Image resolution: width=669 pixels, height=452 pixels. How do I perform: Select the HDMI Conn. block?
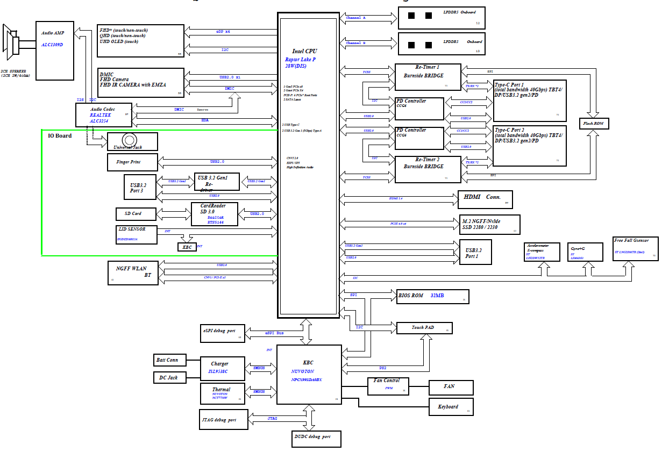click(484, 200)
